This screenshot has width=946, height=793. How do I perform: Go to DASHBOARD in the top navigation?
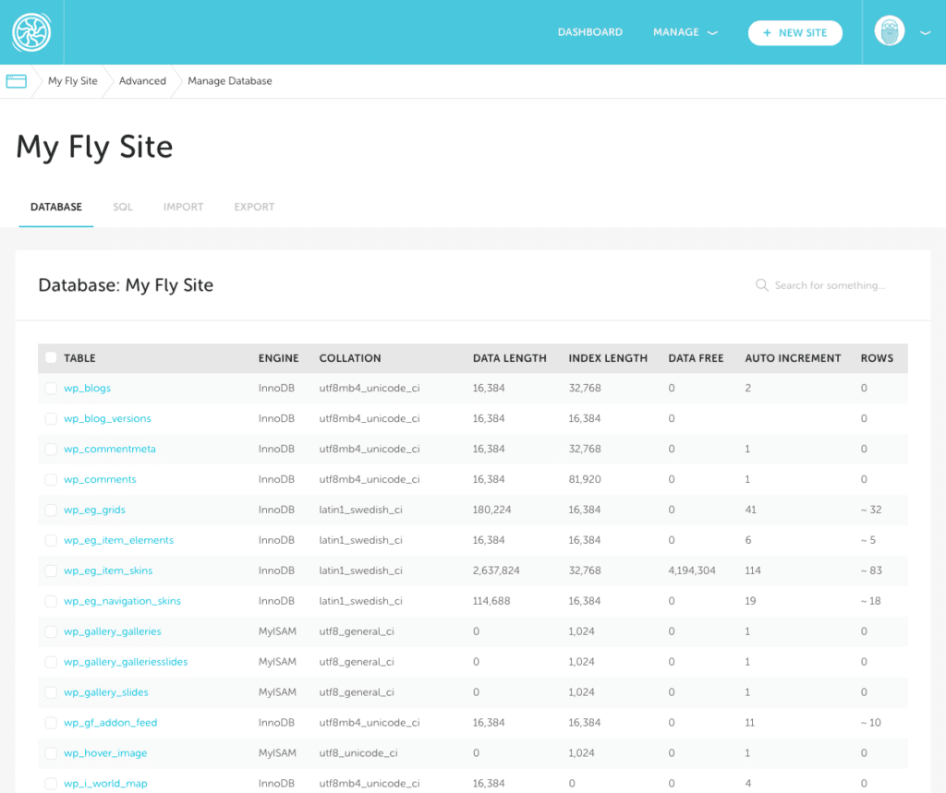589,31
